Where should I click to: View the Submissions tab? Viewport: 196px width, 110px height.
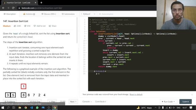pyautogui.click(x=68, y=14)
